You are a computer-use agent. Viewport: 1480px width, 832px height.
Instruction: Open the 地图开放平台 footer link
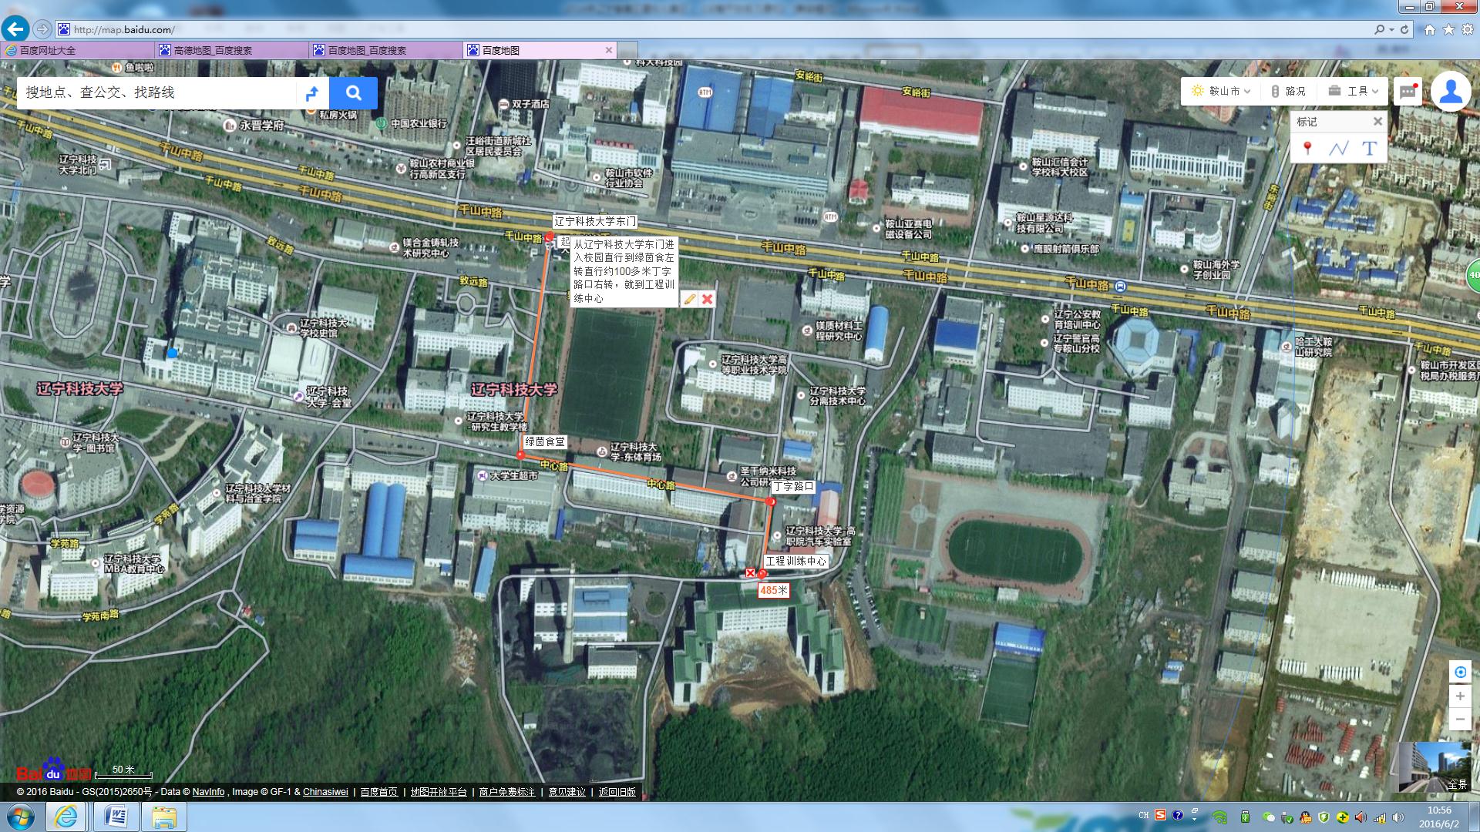439,792
